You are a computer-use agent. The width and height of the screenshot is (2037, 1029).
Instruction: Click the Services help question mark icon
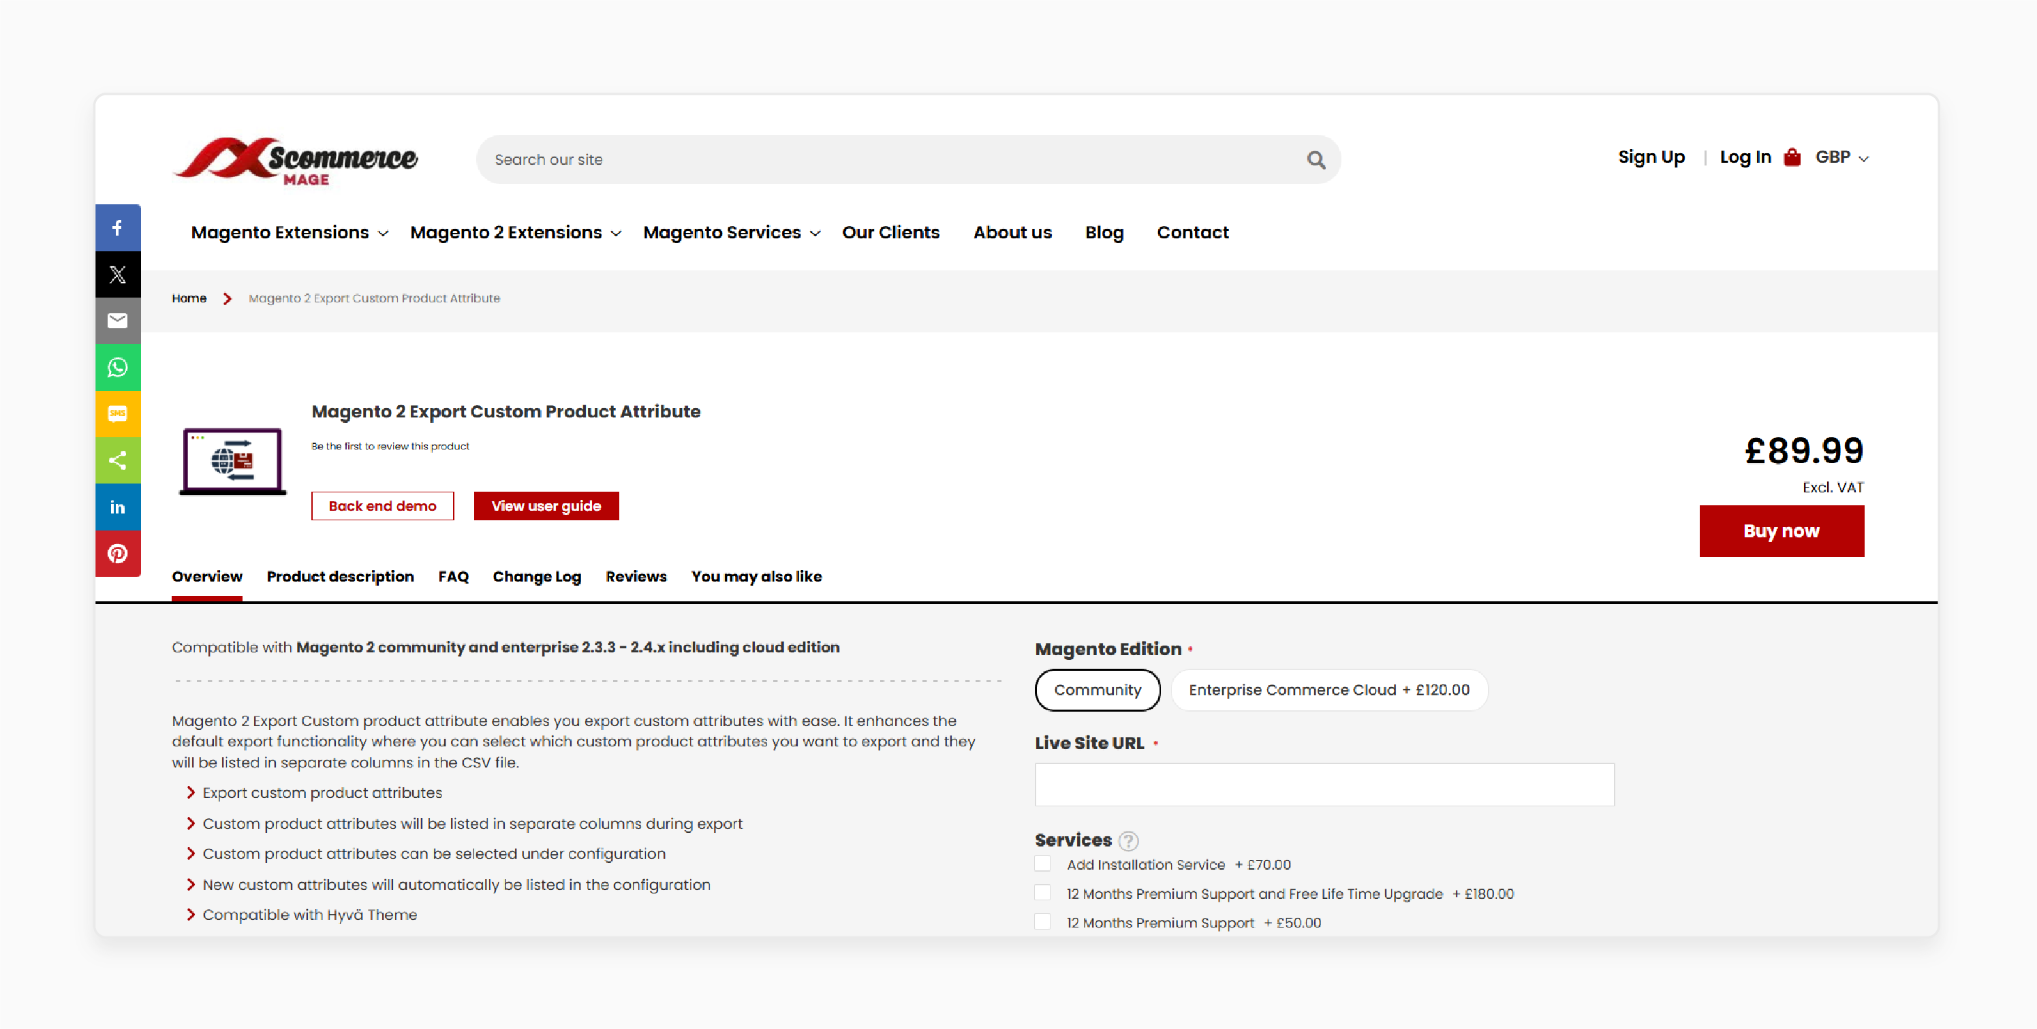pyautogui.click(x=1128, y=840)
